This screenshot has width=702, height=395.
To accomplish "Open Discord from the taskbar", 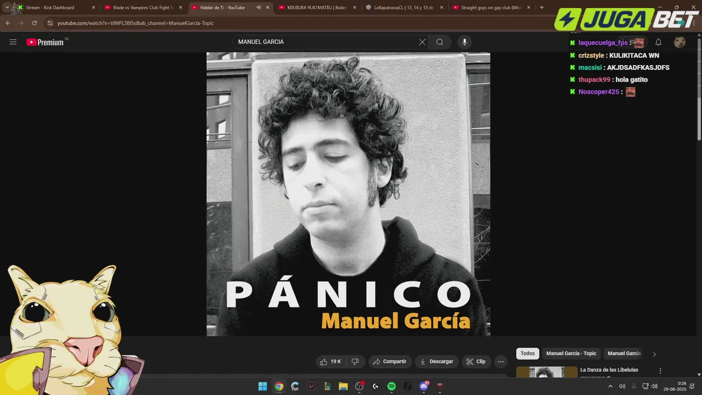I will 423,386.
